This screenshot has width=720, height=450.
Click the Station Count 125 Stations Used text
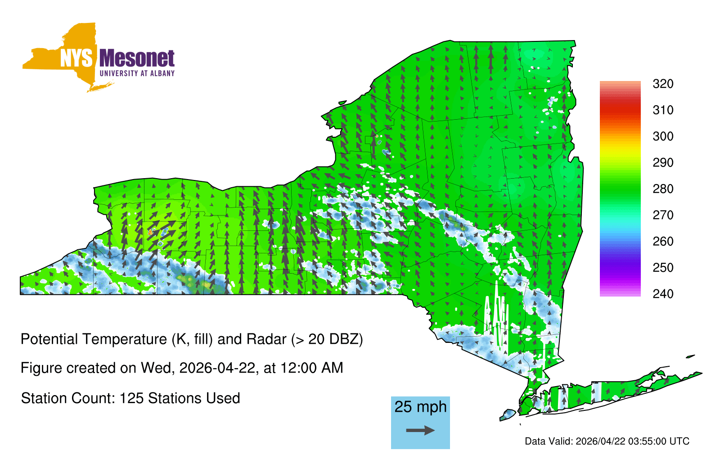pyautogui.click(x=130, y=398)
